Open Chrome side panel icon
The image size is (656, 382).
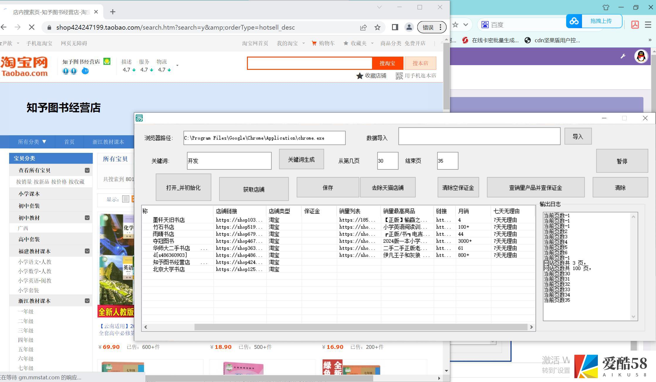pyautogui.click(x=395, y=27)
